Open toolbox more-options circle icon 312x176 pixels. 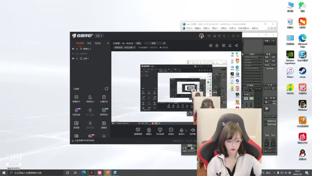coord(106,89)
